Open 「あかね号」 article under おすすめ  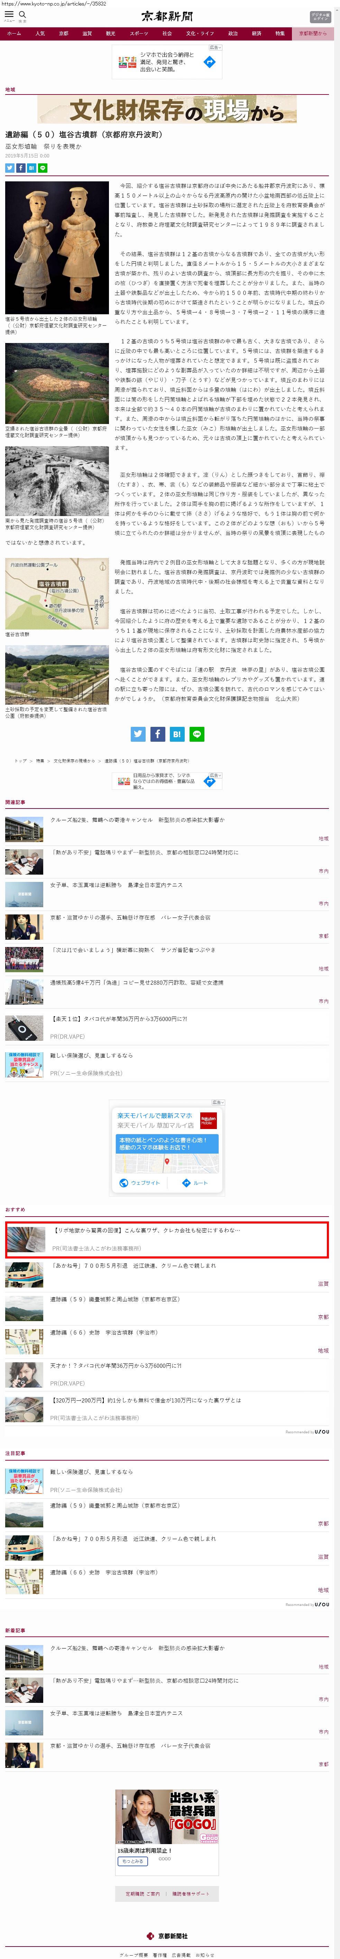tap(133, 1266)
